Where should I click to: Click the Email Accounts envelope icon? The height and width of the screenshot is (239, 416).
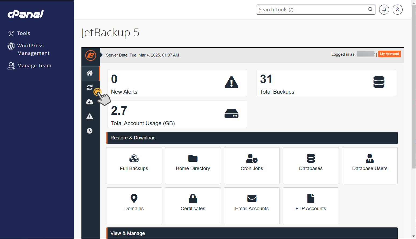(252, 199)
